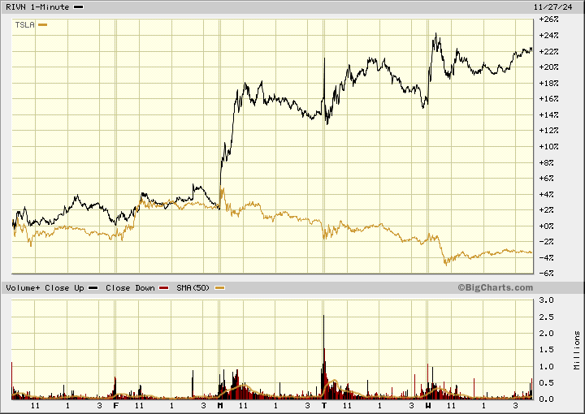Click the -6% price axis label

[547, 274]
